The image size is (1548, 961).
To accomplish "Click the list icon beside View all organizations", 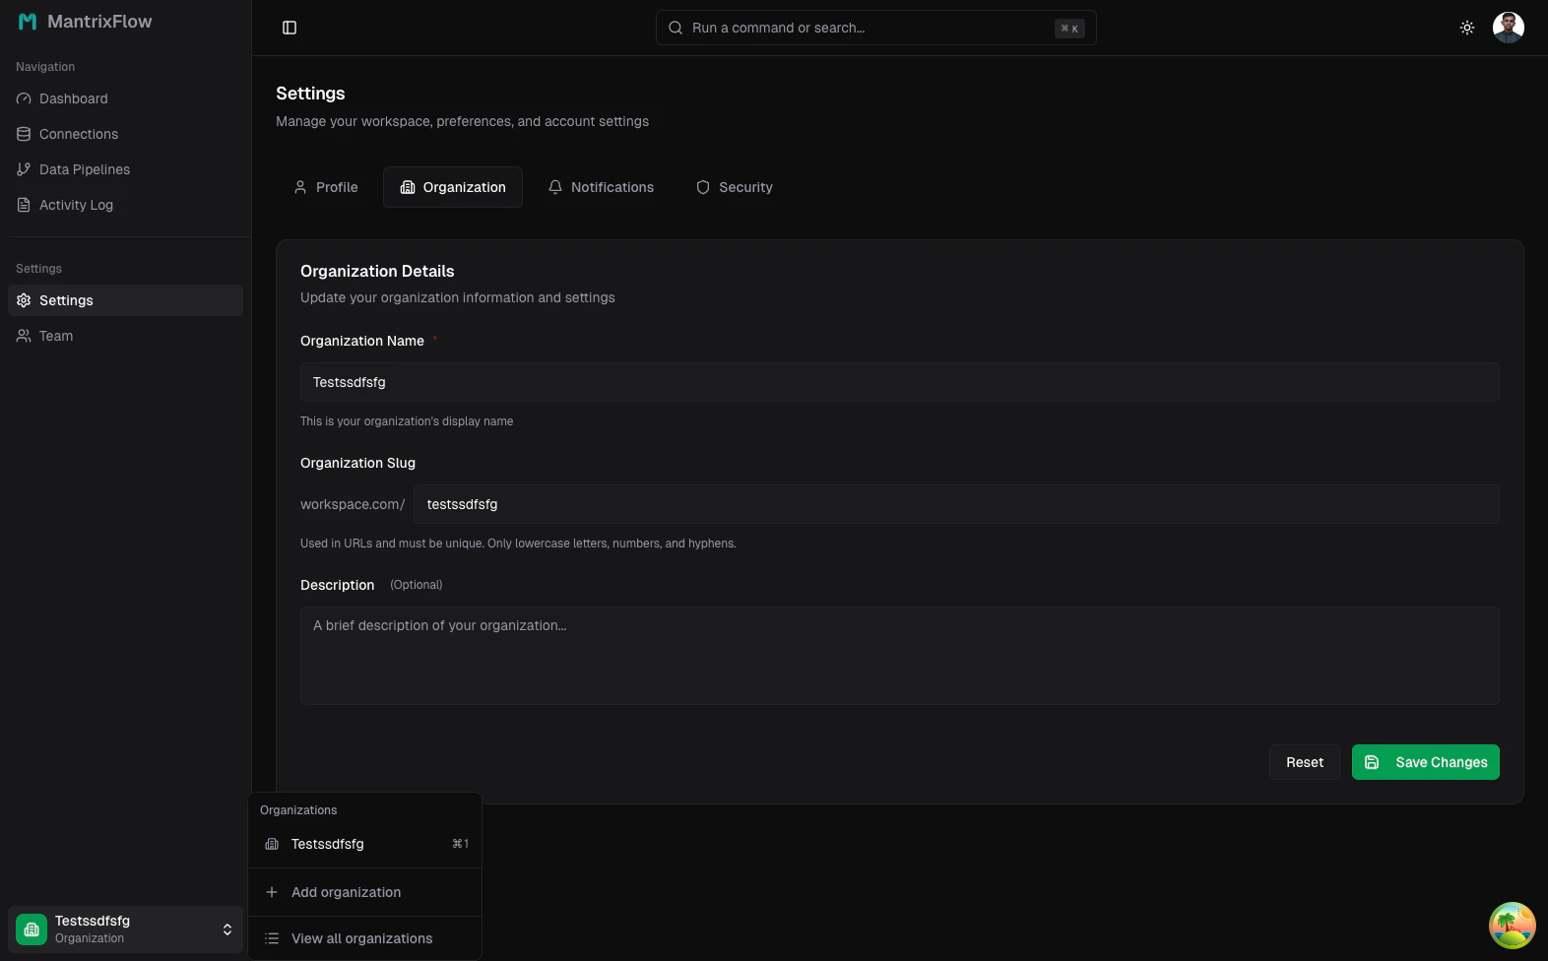I will [x=272, y=938].
